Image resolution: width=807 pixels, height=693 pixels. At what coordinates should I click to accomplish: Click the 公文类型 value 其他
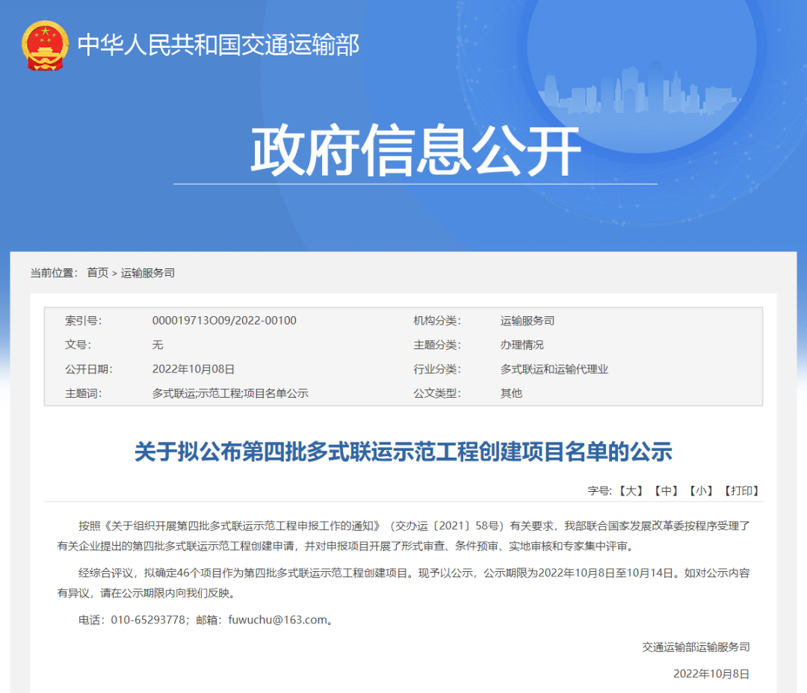click(511, 393)
